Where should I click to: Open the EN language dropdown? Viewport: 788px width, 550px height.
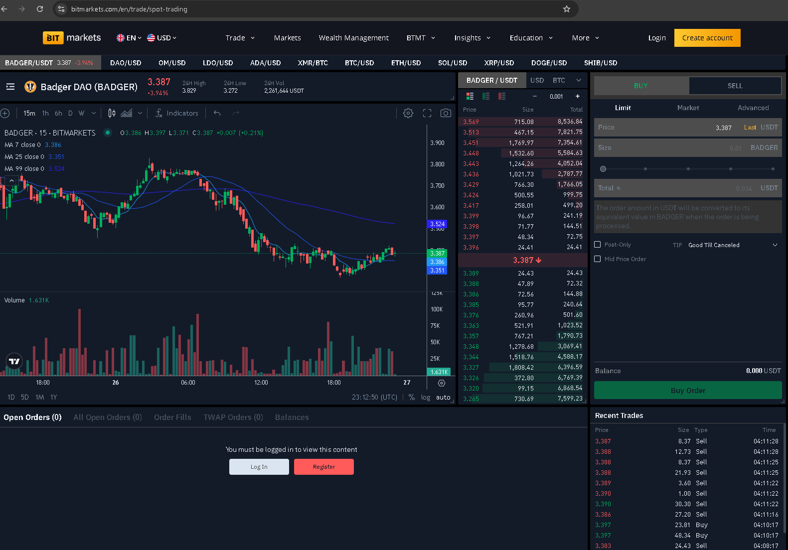pos(129,38)
